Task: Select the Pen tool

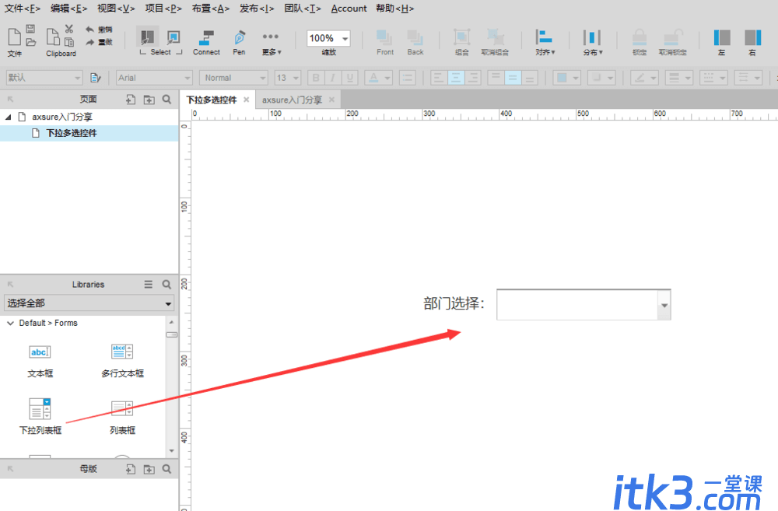Action: pyautogui.click(x=239, y=43)
